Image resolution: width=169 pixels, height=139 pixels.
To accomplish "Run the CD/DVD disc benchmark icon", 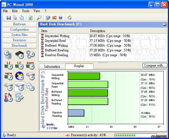I will click(30, 87).
